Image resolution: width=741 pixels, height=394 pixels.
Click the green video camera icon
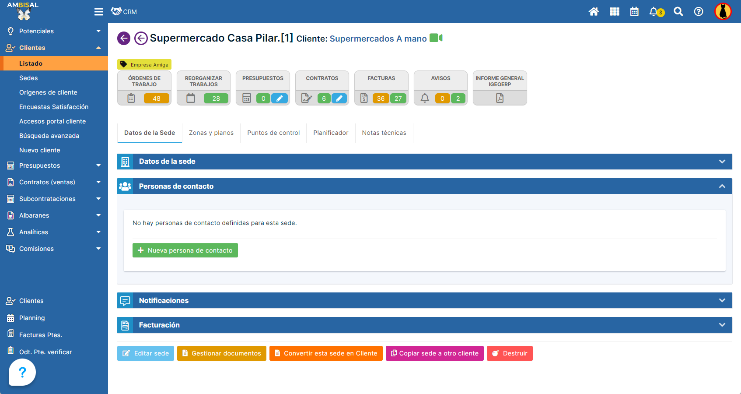tap(436, 38)
